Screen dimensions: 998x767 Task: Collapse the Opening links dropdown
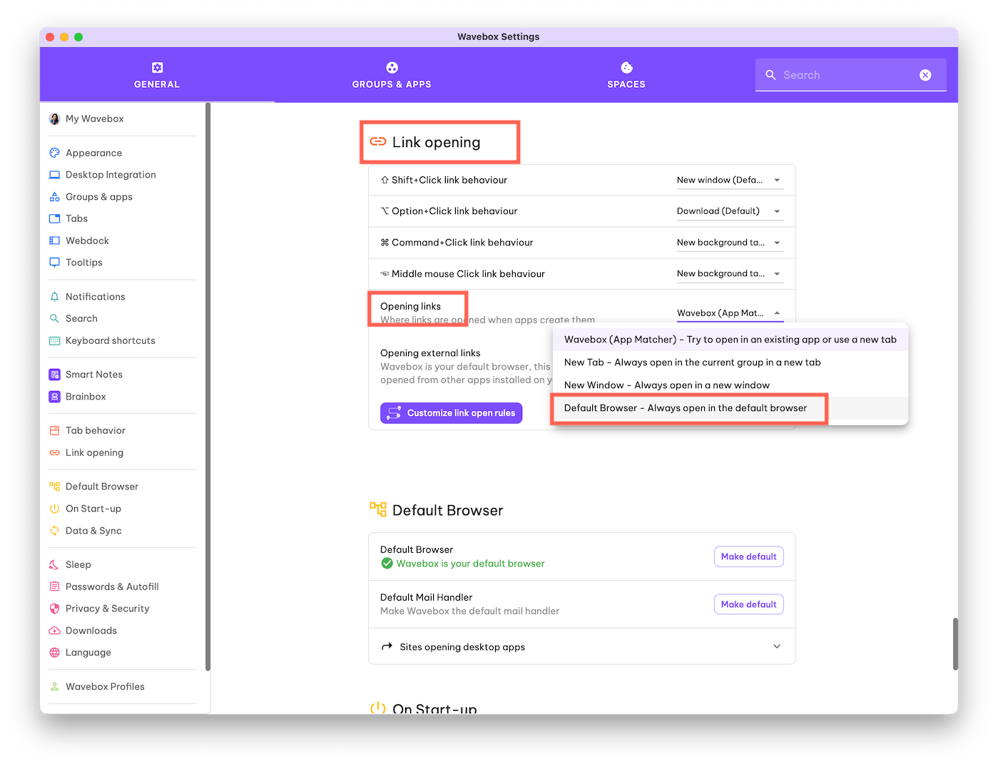[x=730, y=313]
